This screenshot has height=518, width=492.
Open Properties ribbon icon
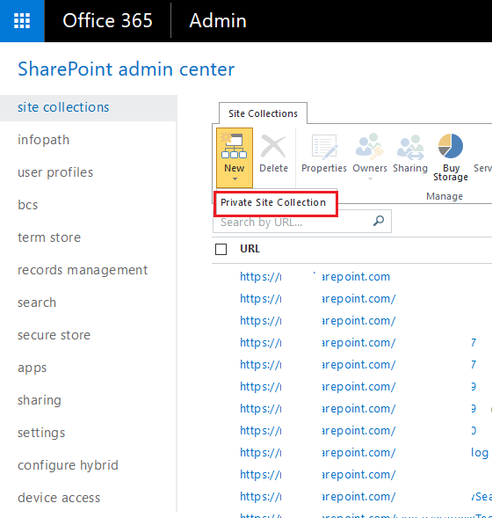(324, 147)
